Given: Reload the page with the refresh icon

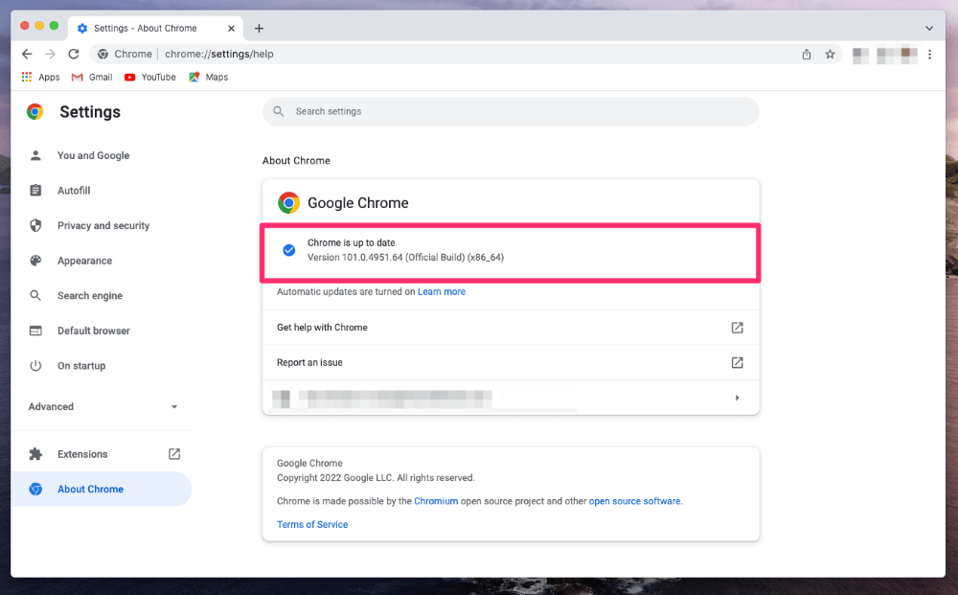Looking at the screenshot, I should 74,54.
